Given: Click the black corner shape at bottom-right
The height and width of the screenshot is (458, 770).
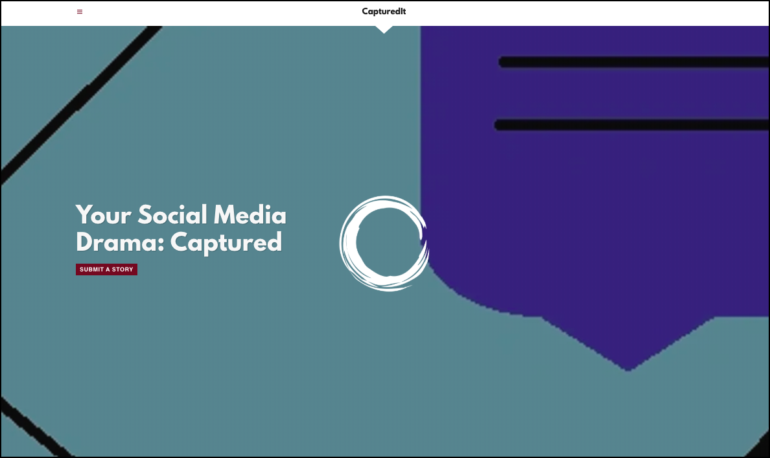Looking at the screenshot, I should pos(764,448).
